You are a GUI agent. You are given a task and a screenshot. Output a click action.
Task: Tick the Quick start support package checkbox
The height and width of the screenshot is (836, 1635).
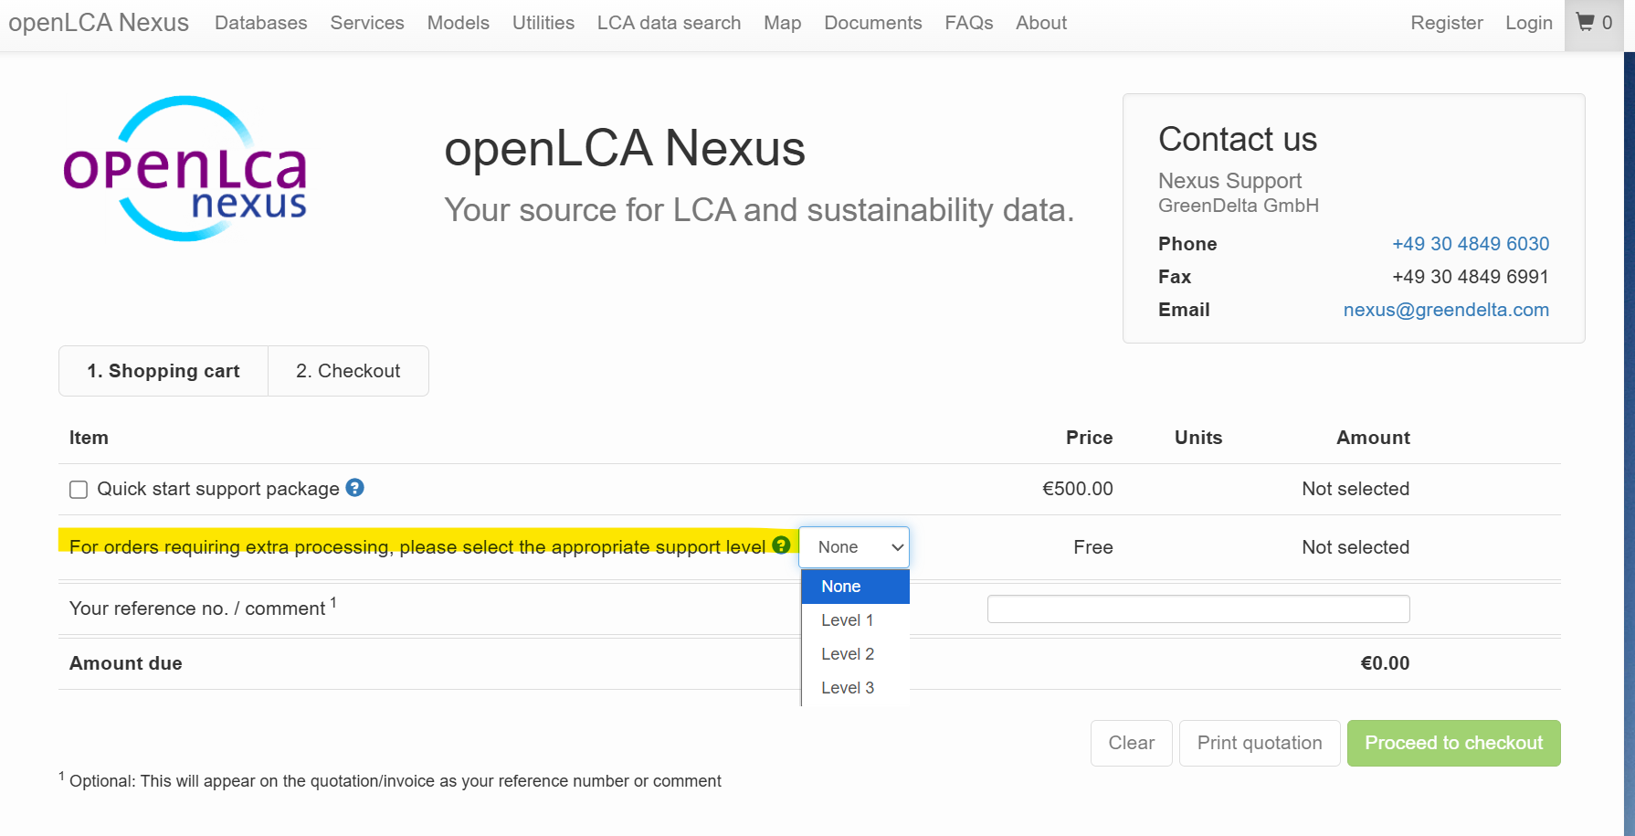coord(79,490)
